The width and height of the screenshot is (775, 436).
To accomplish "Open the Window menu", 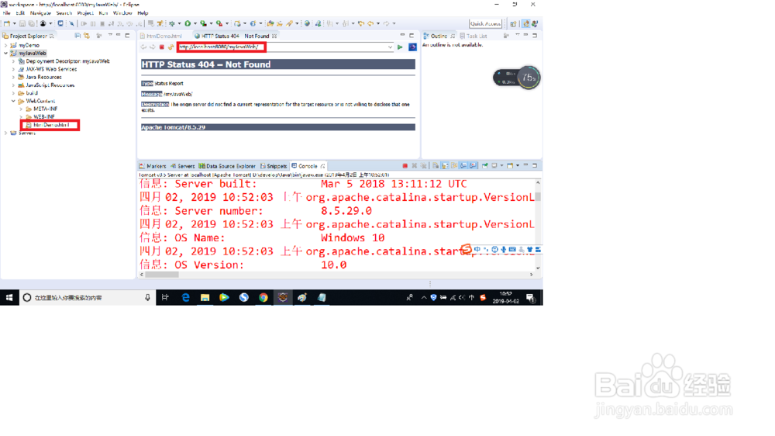I will click(x=122, y=13).
